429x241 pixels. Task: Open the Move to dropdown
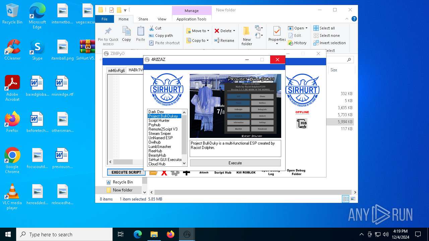[198, 31]
